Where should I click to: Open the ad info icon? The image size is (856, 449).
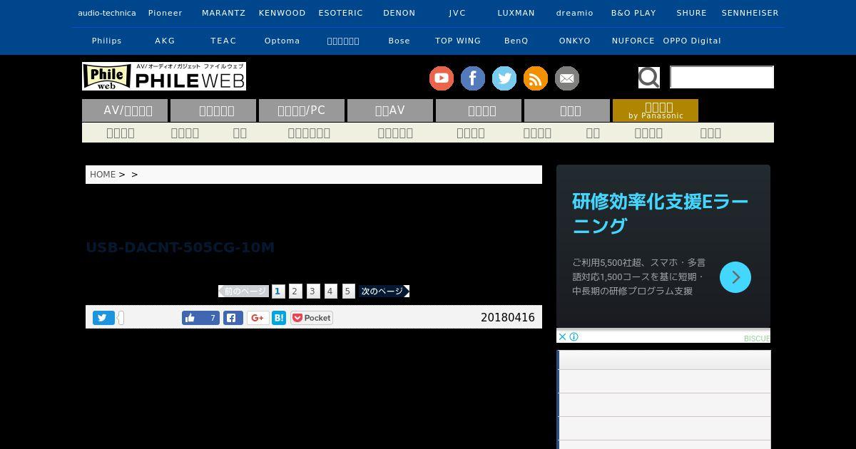point(574,337)
